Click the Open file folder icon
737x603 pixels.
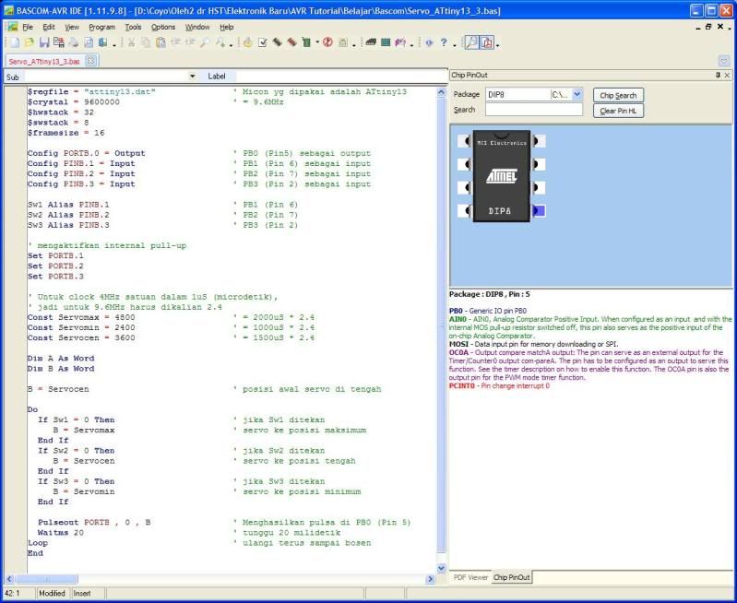coord(30,42)
